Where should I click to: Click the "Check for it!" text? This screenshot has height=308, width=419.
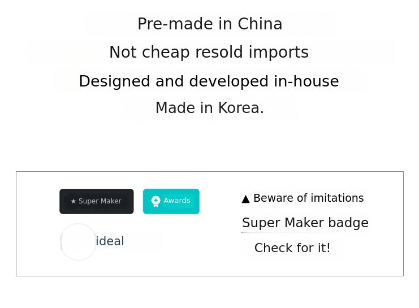[292, 248]
